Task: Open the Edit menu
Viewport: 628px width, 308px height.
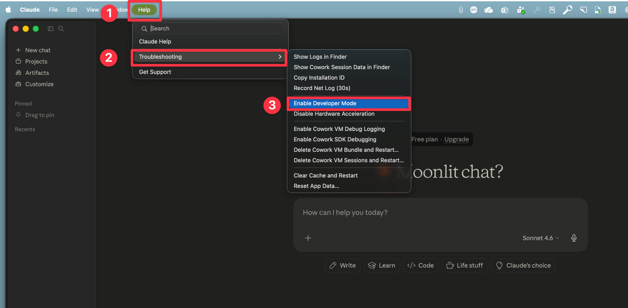Action: tap(72, 10)
